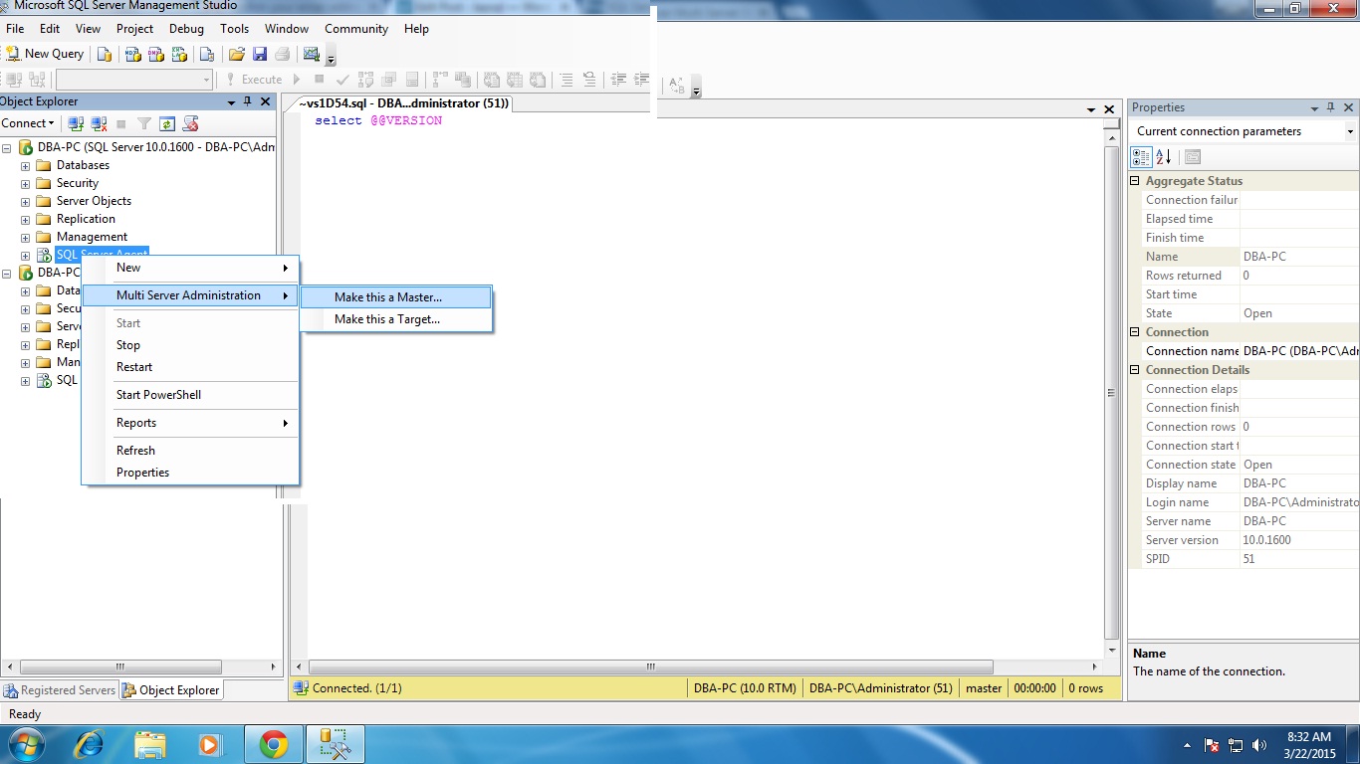Save the query with the floppy disk icon

pyautogui.click(x=260, y=54)
